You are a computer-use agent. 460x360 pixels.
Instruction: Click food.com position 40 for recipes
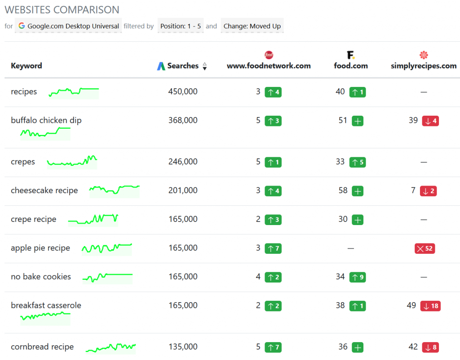[x=340, y=91]
